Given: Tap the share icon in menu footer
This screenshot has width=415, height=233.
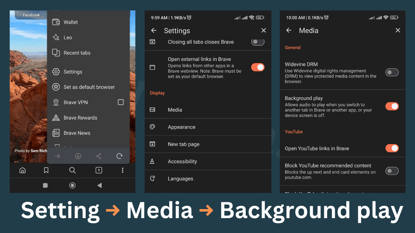Looking at the screenshot, I should click(99, 156).
